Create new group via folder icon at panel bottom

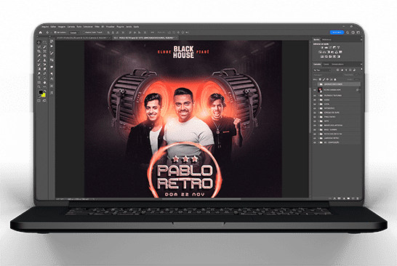(x=348, y=198)
